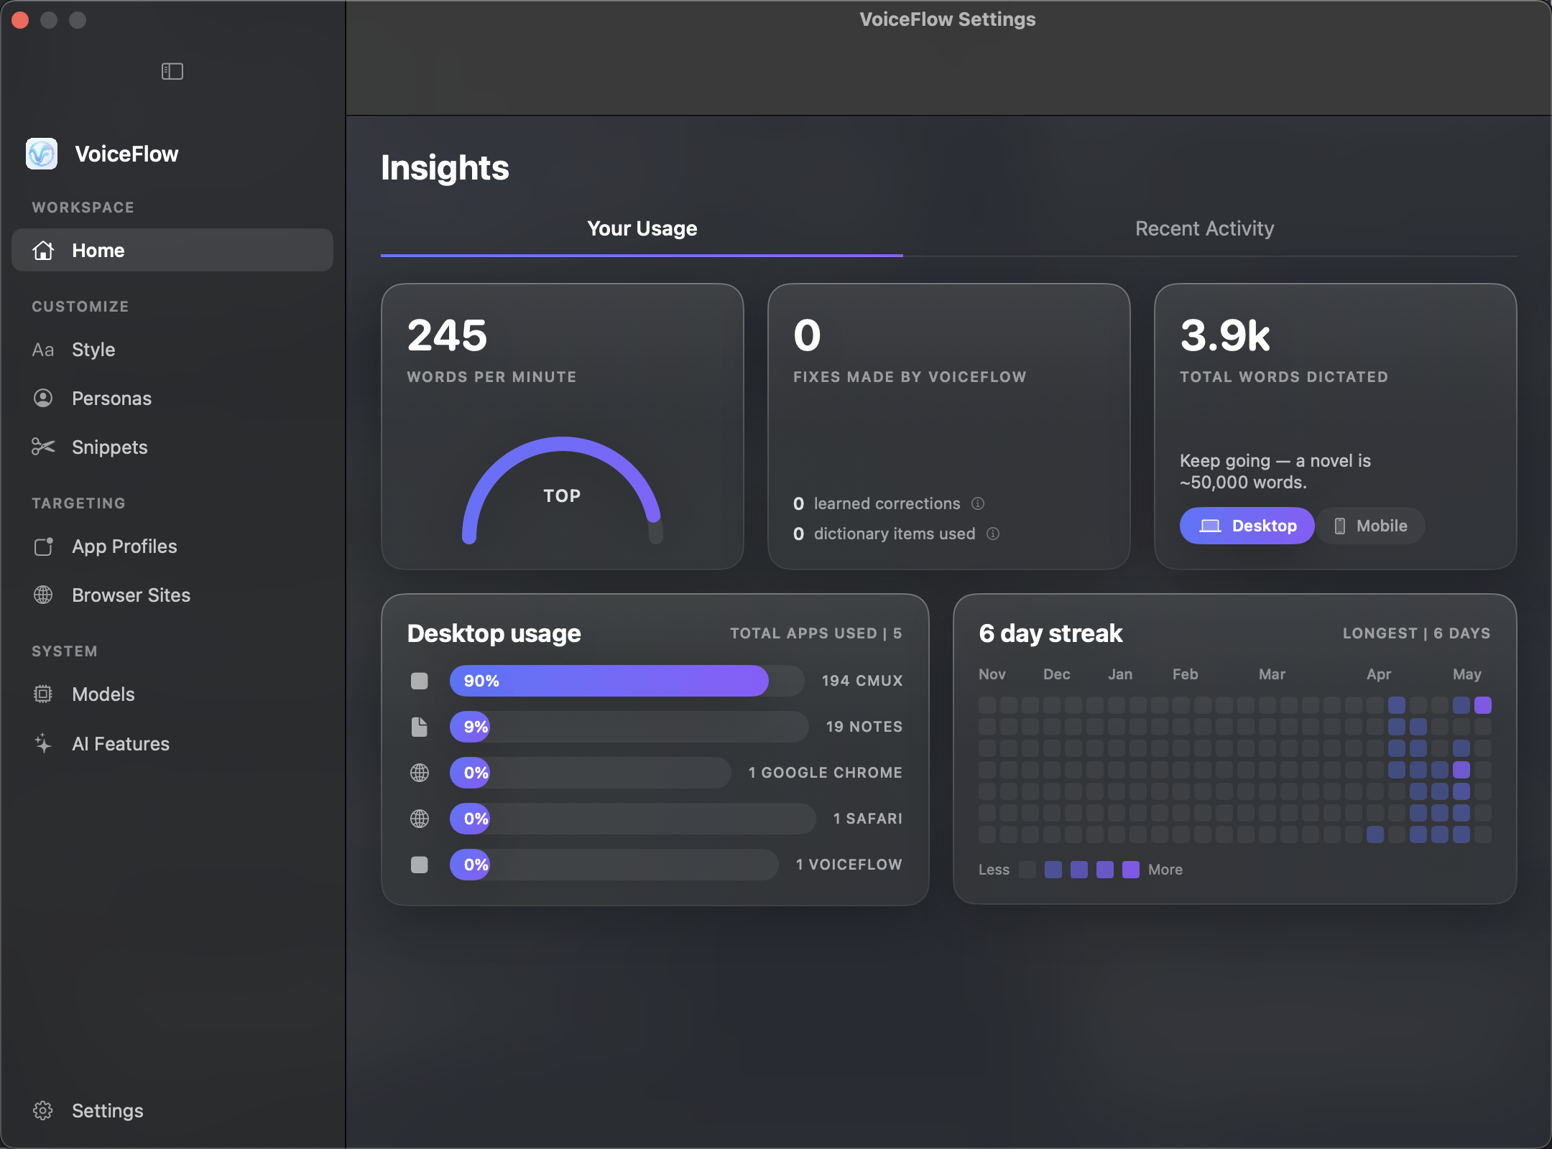Click the '6 day streak' heading

click(x=1050, y=633)
